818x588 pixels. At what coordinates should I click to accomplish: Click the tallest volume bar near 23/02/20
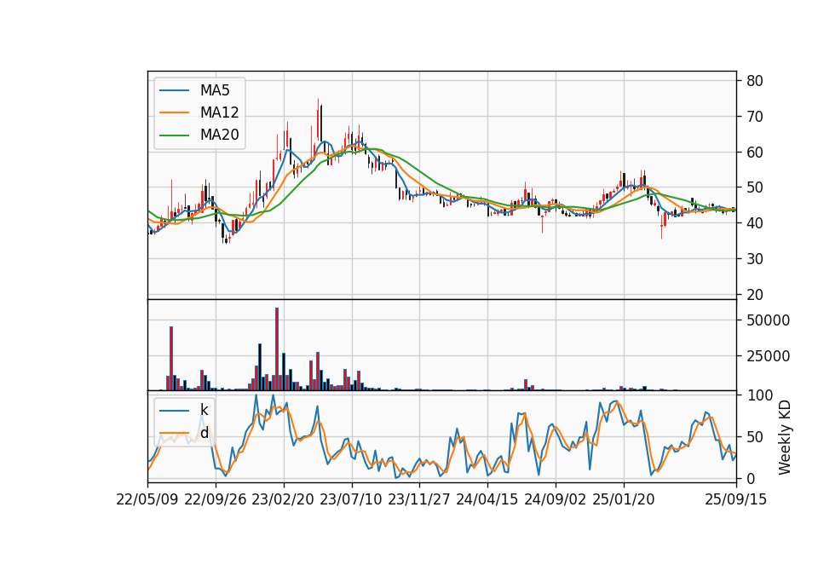[277, 349]
